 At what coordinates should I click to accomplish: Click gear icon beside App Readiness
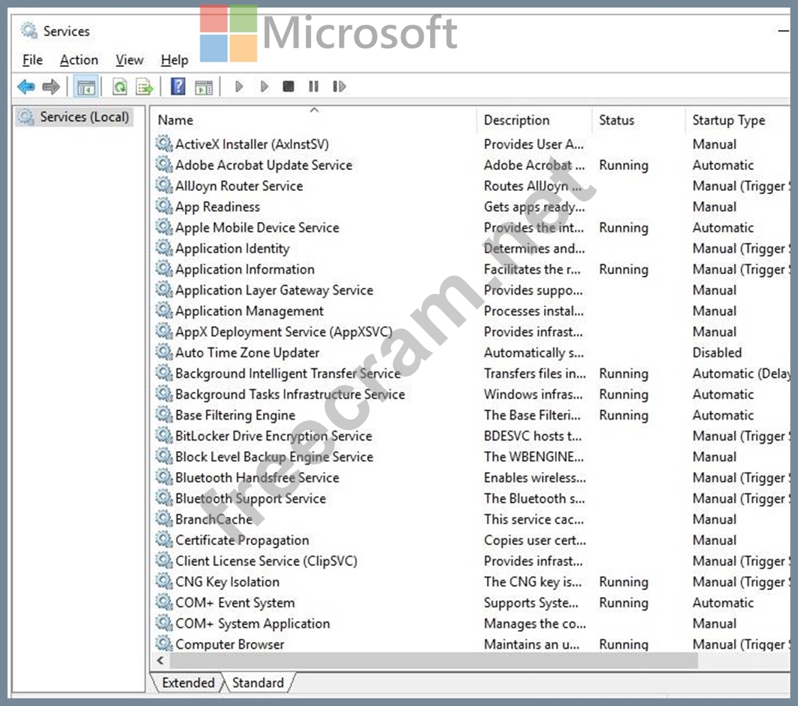click(x=164, y=206)
